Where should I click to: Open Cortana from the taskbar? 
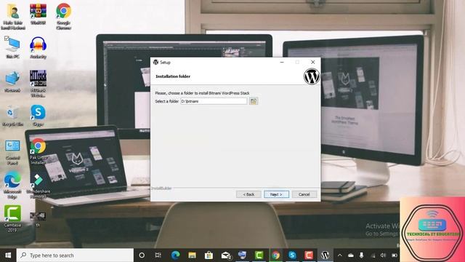[142, 255]
